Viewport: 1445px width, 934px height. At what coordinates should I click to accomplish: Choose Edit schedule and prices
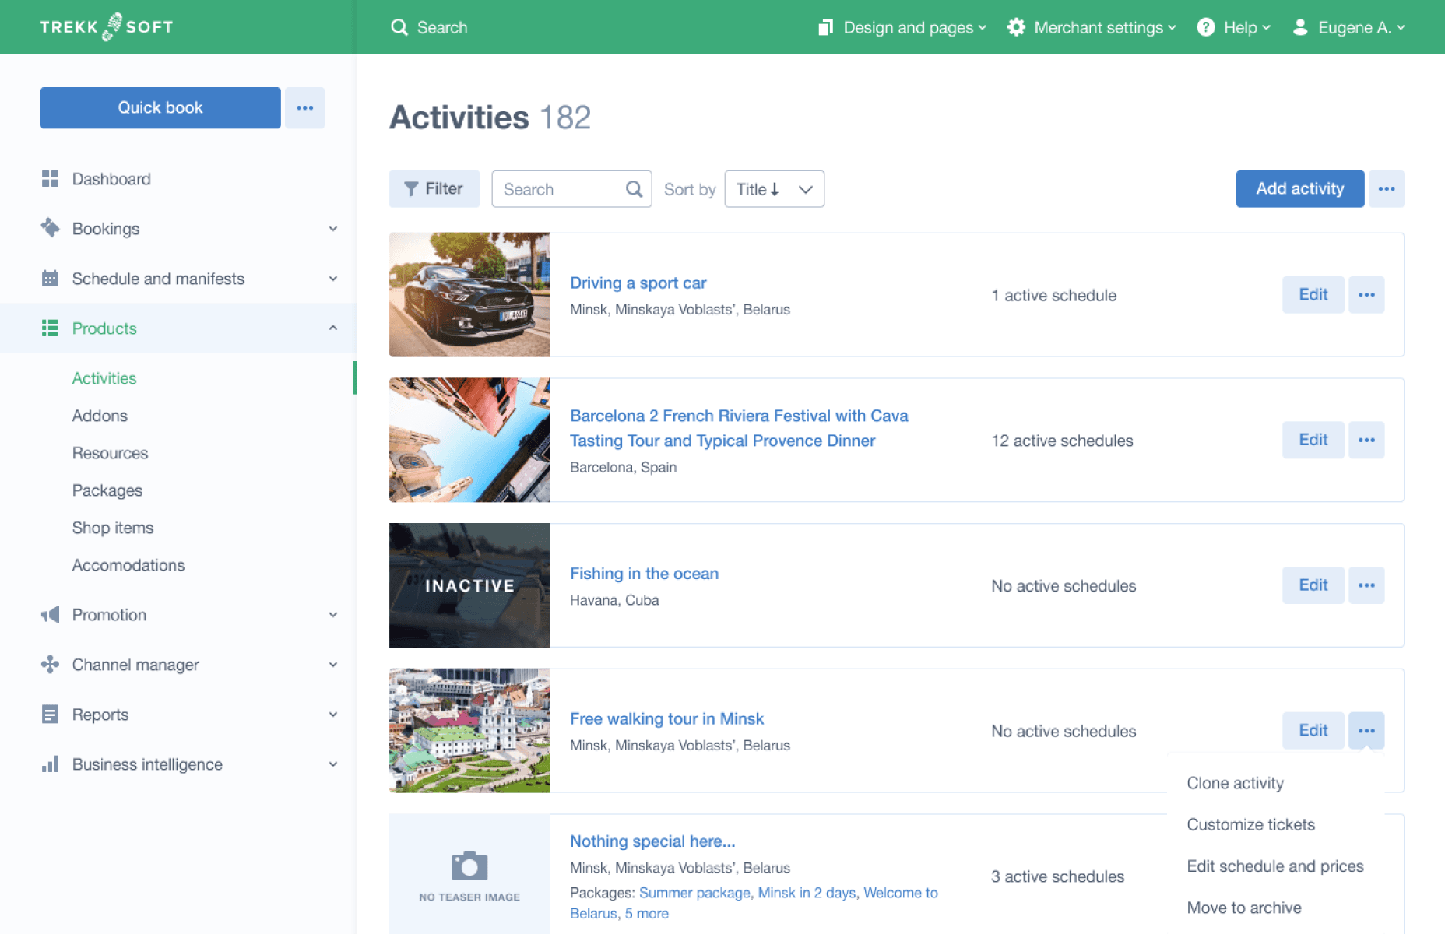[x=1275, y=866]
